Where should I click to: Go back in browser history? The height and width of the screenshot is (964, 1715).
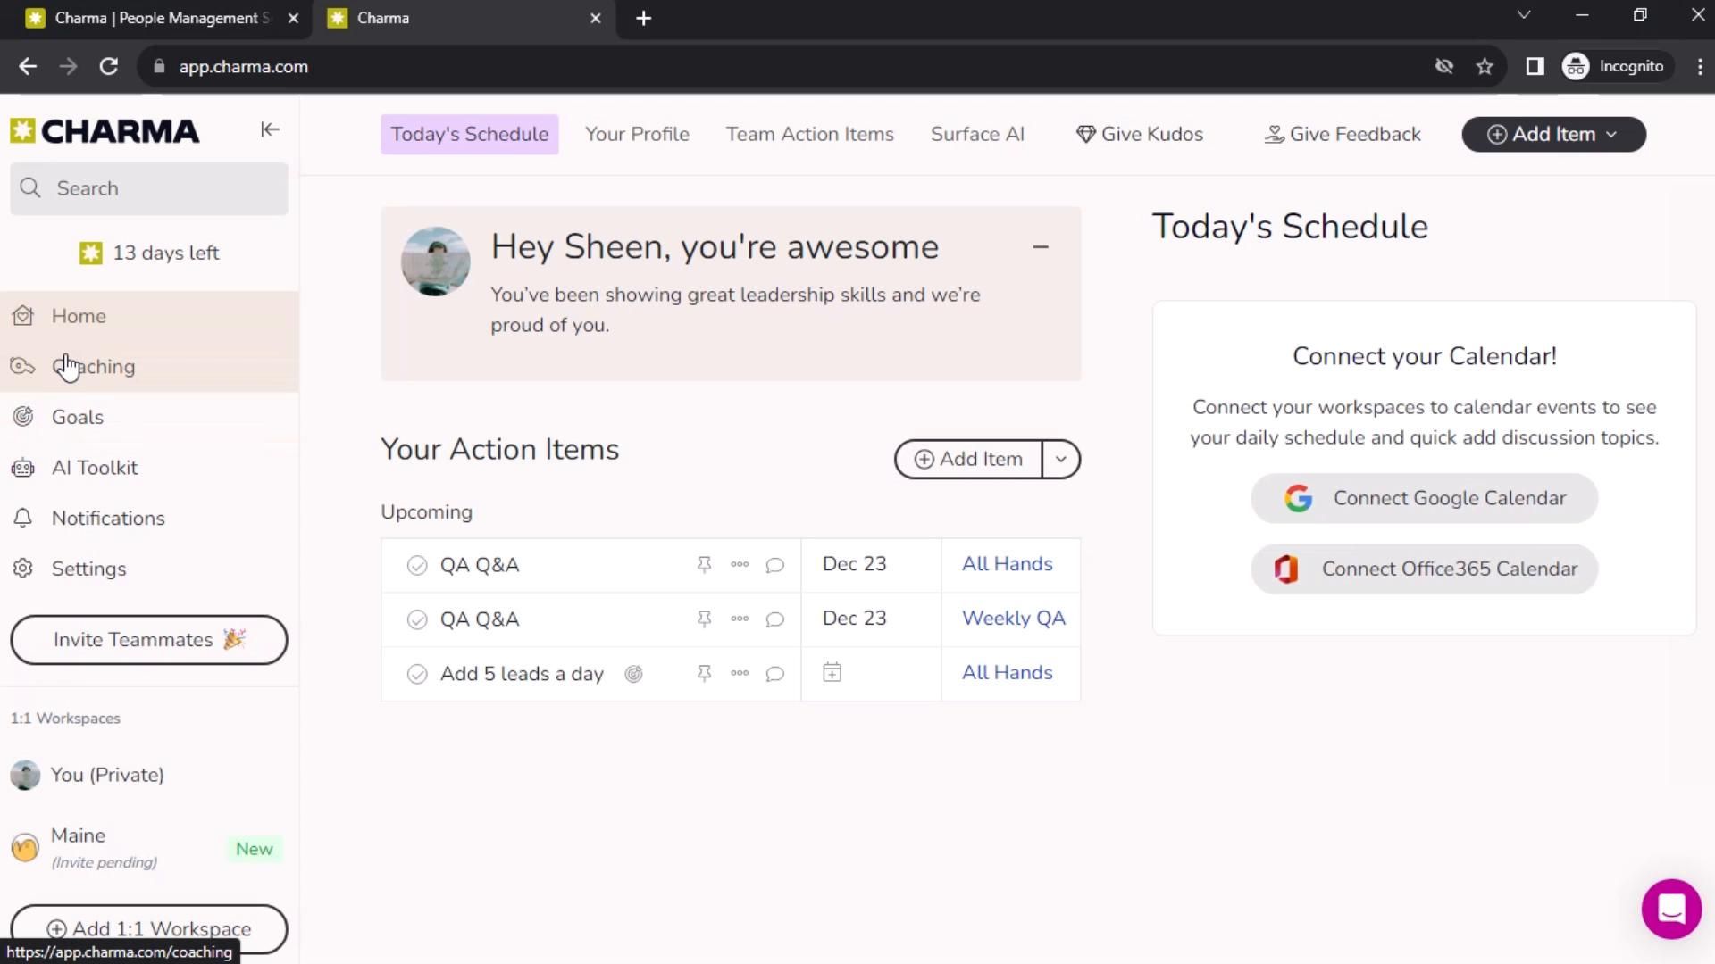(28, 67)
